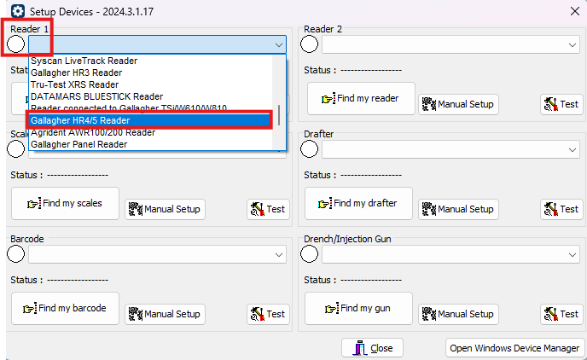Click tools icon on Drench/Injection Gun Test button
The image size is (587, 360).
550,314
